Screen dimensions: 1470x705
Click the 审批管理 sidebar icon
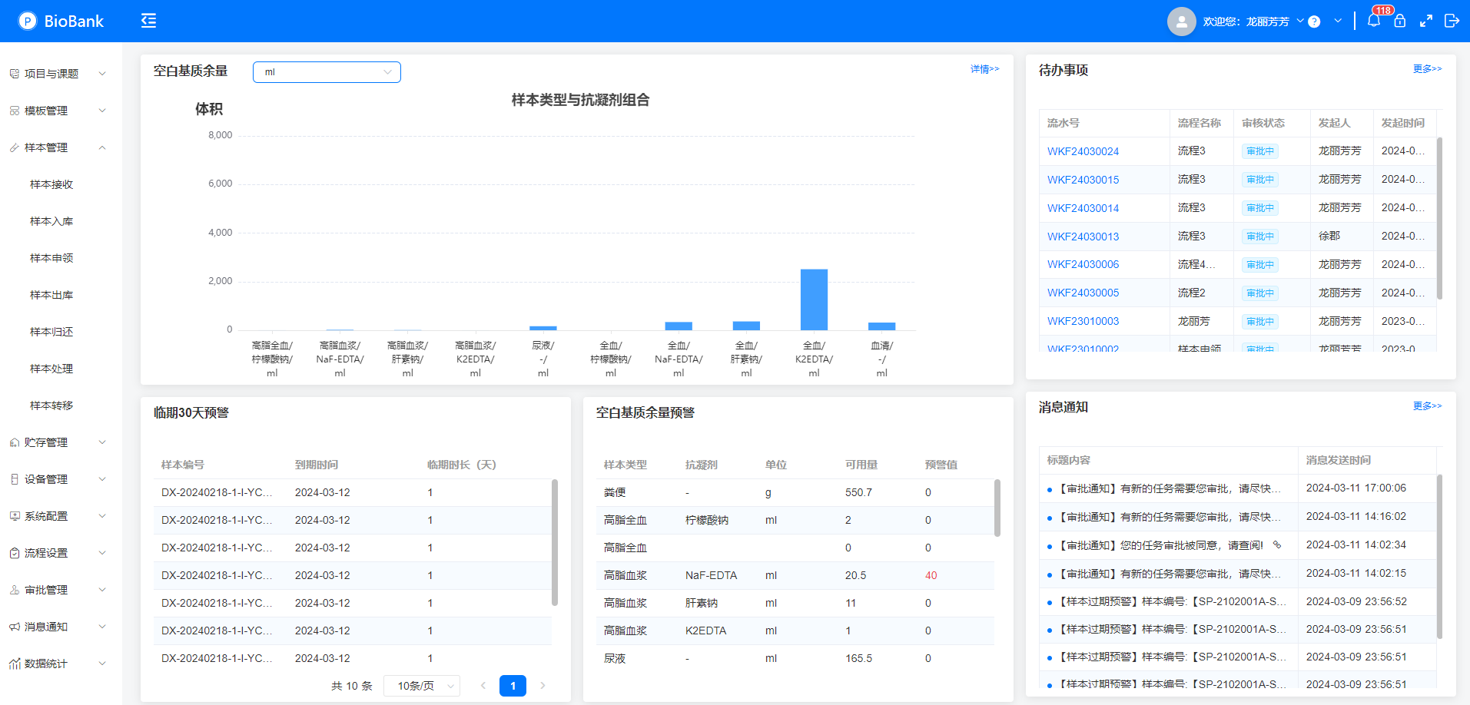(x=15, y=590)
